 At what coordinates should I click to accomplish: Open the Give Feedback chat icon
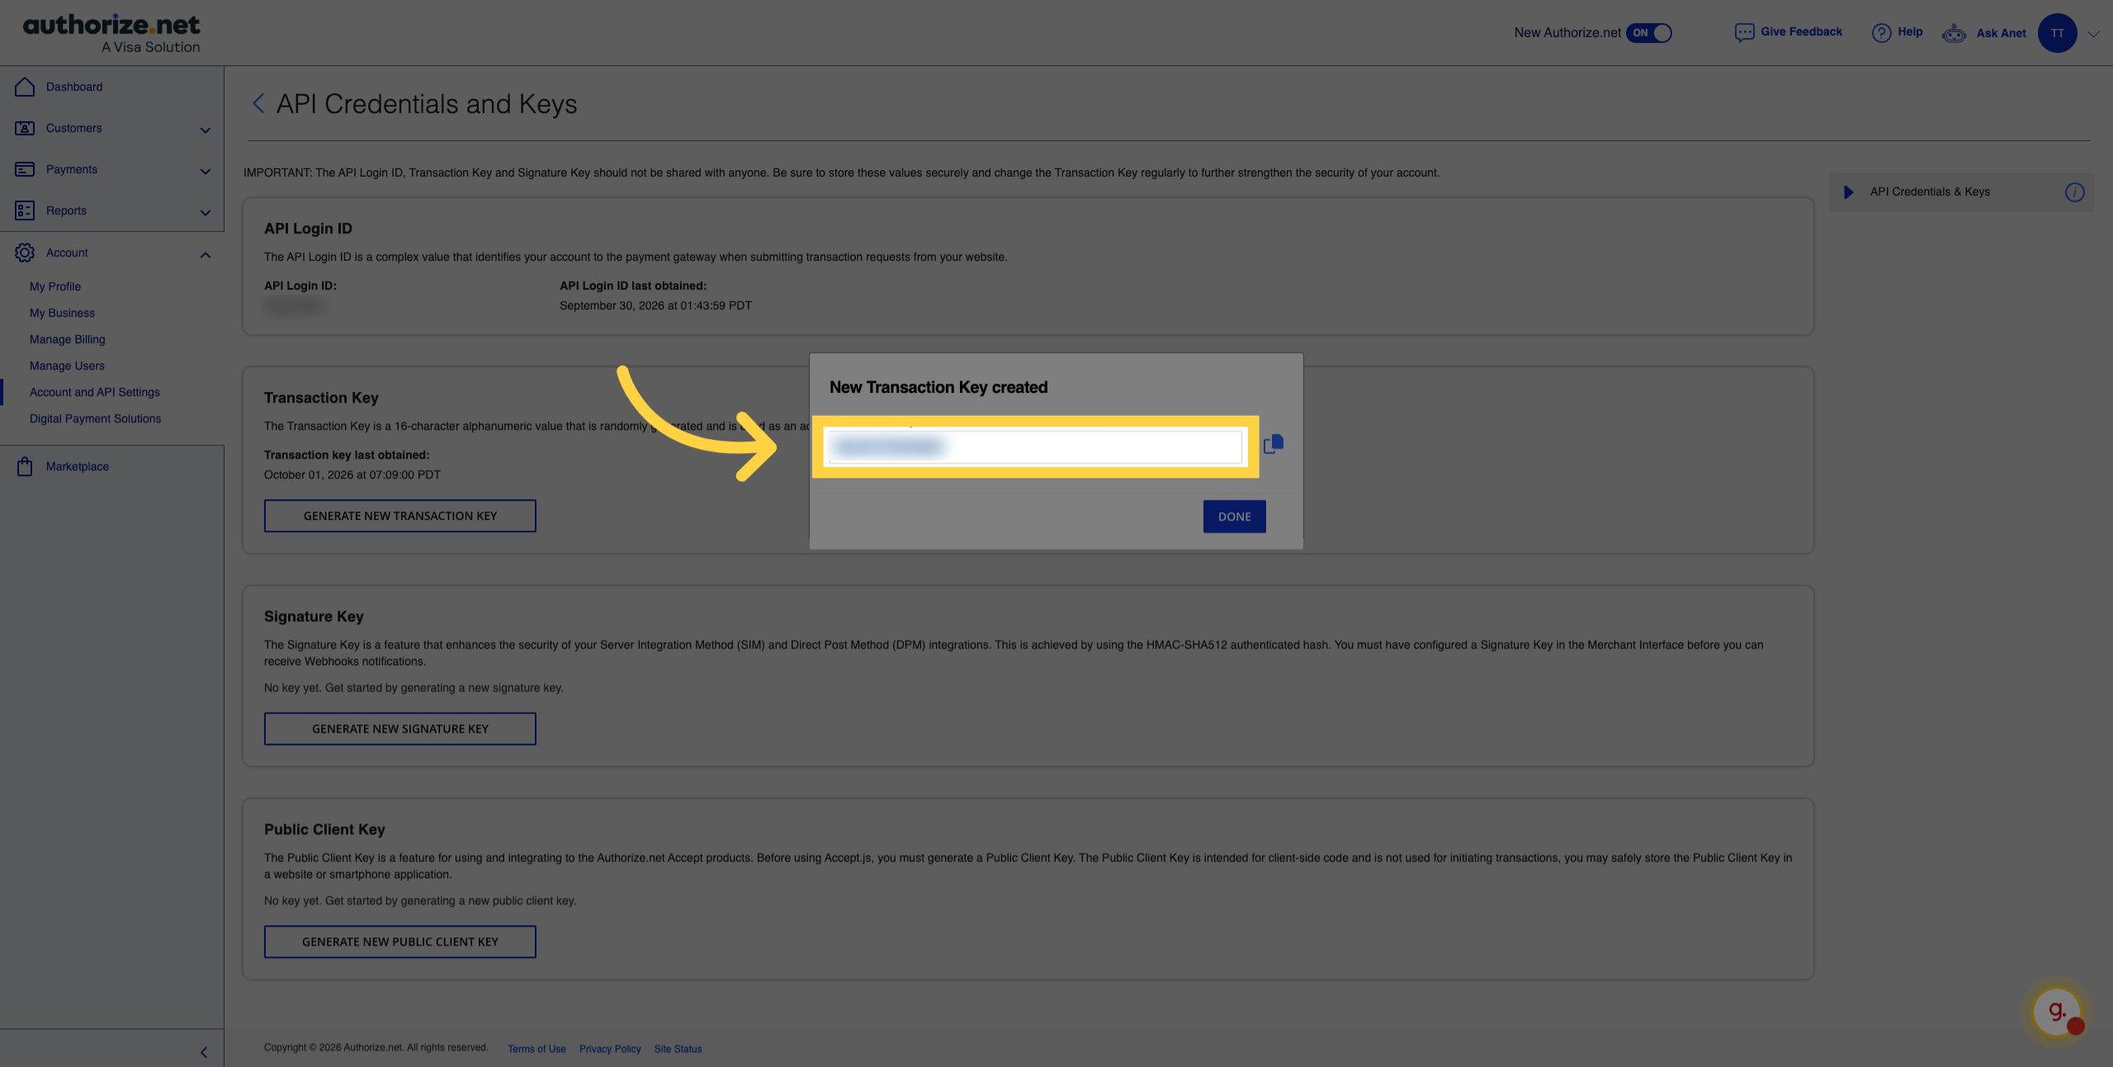pos(1744,33)
